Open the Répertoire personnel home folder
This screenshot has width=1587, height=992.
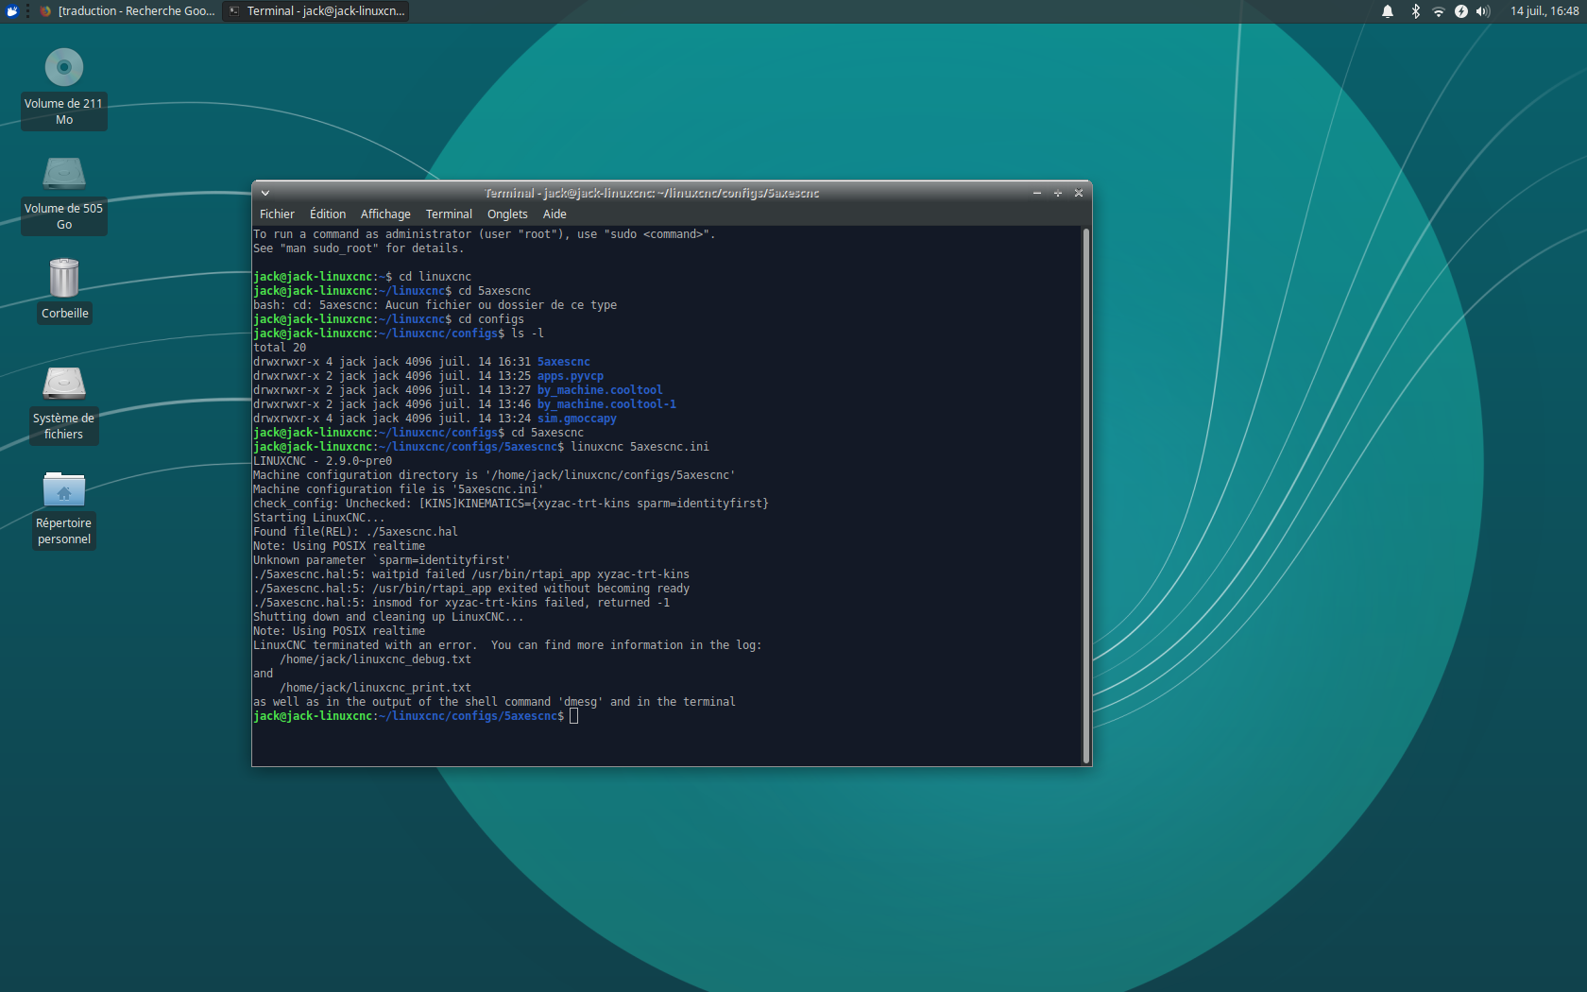tap(64, 489)
